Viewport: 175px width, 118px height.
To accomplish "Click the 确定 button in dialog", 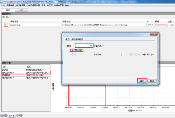I will [x=142, y=81].
